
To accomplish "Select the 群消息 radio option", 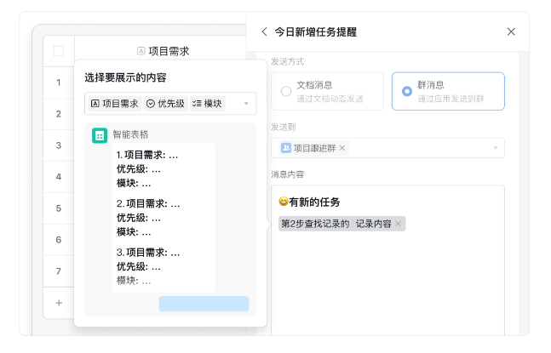I will pyautogui.click(x=407, y=91).
